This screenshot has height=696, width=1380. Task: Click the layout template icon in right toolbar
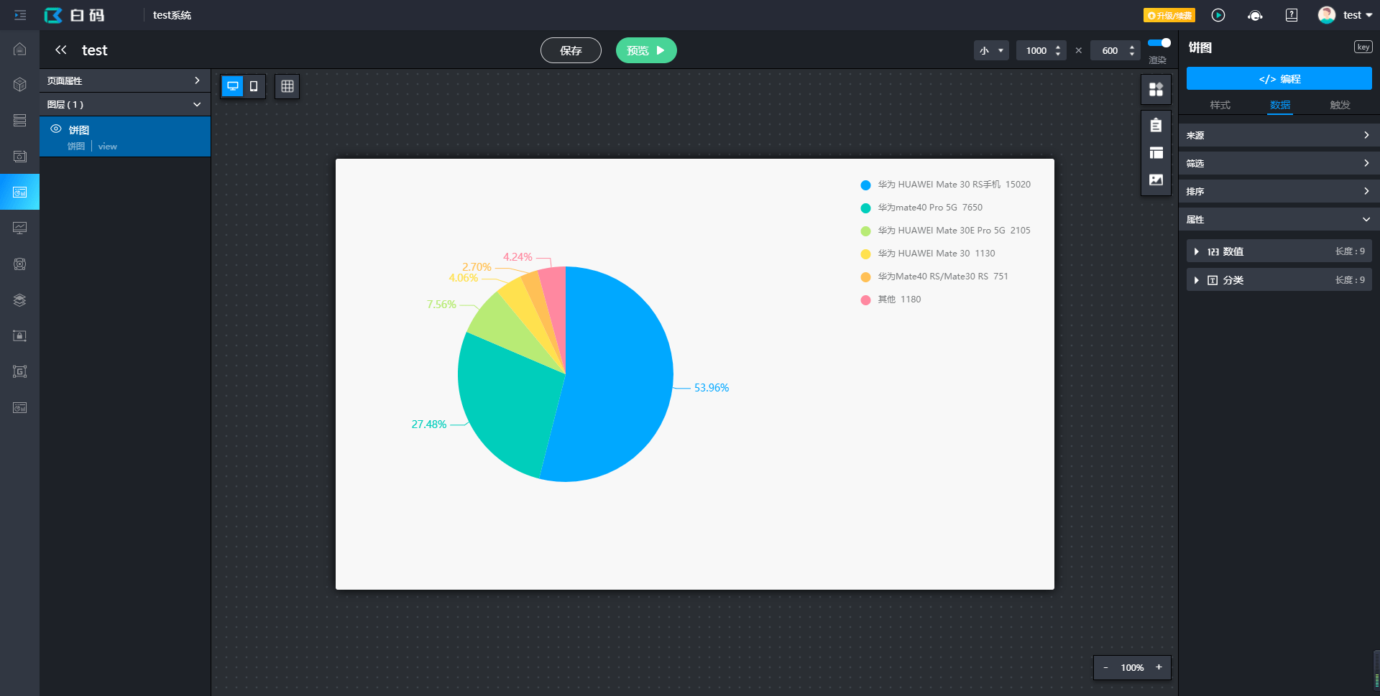(1156, 153)
